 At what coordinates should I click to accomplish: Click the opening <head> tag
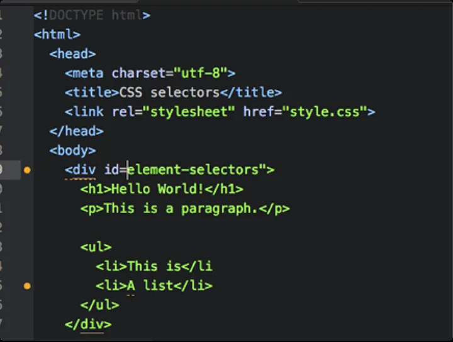[72, 53]
